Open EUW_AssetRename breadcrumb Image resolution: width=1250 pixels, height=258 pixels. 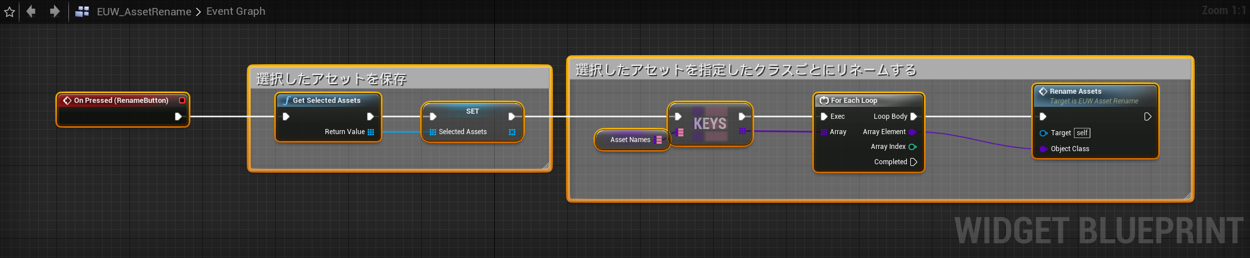tap(144, 11)
